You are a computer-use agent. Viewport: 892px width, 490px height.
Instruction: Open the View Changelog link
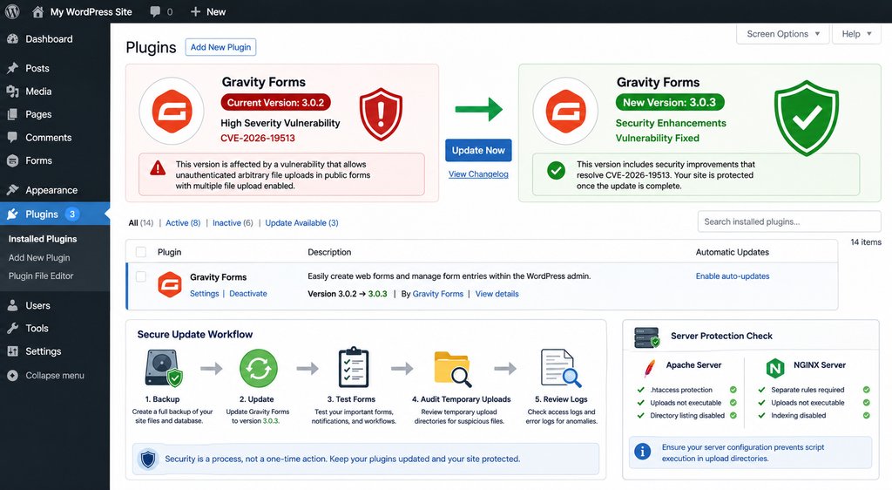click(x=478, y=174)
